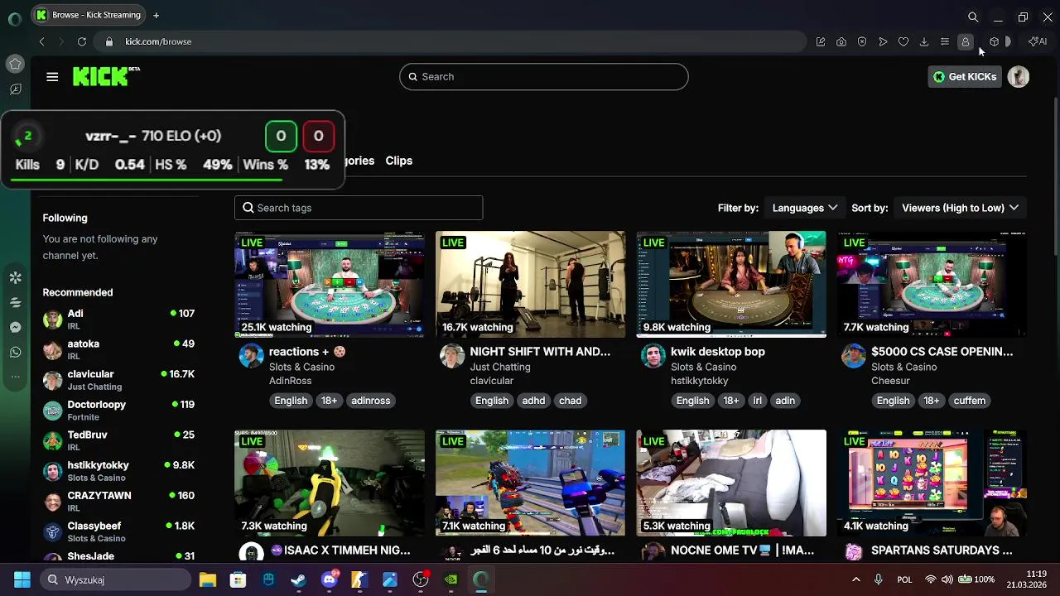
Task: Open the bookmarks heart icon
Action: (x=903, y=41)
